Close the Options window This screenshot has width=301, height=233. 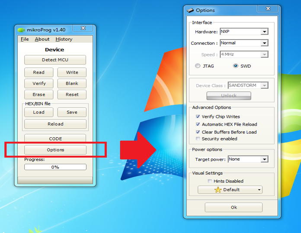[x=268, y=9]
